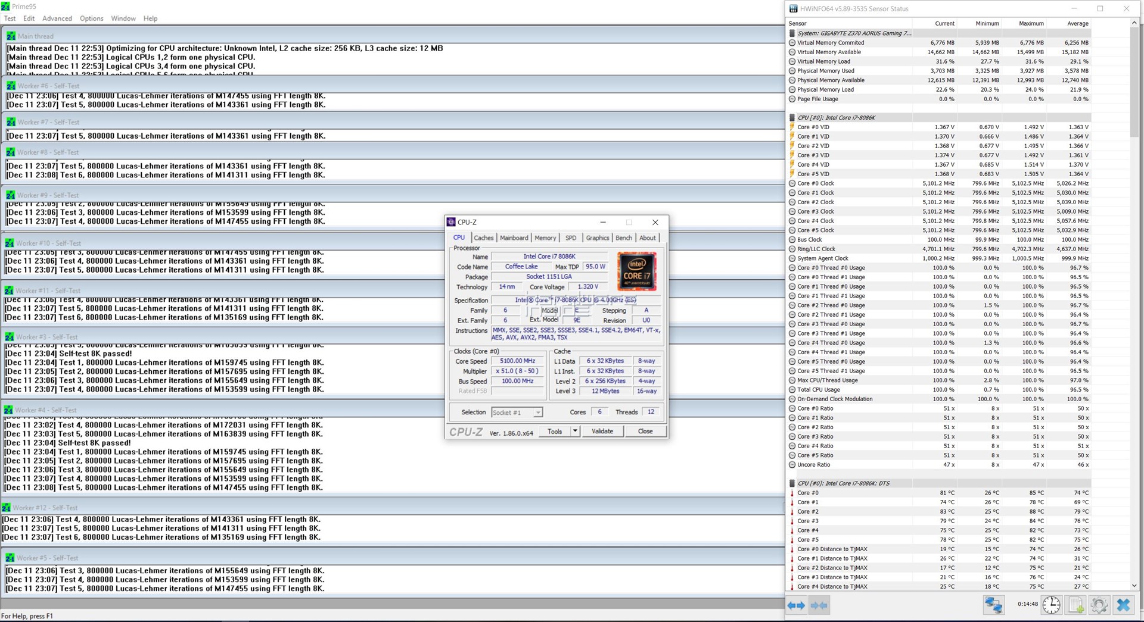The height and width of the screenshot is (622, 1144).
Task: Click the Worker #9 Self-Test window icon
Action: [10, 195]
